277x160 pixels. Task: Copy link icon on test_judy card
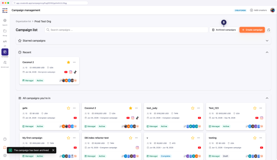tap(185, 126)
